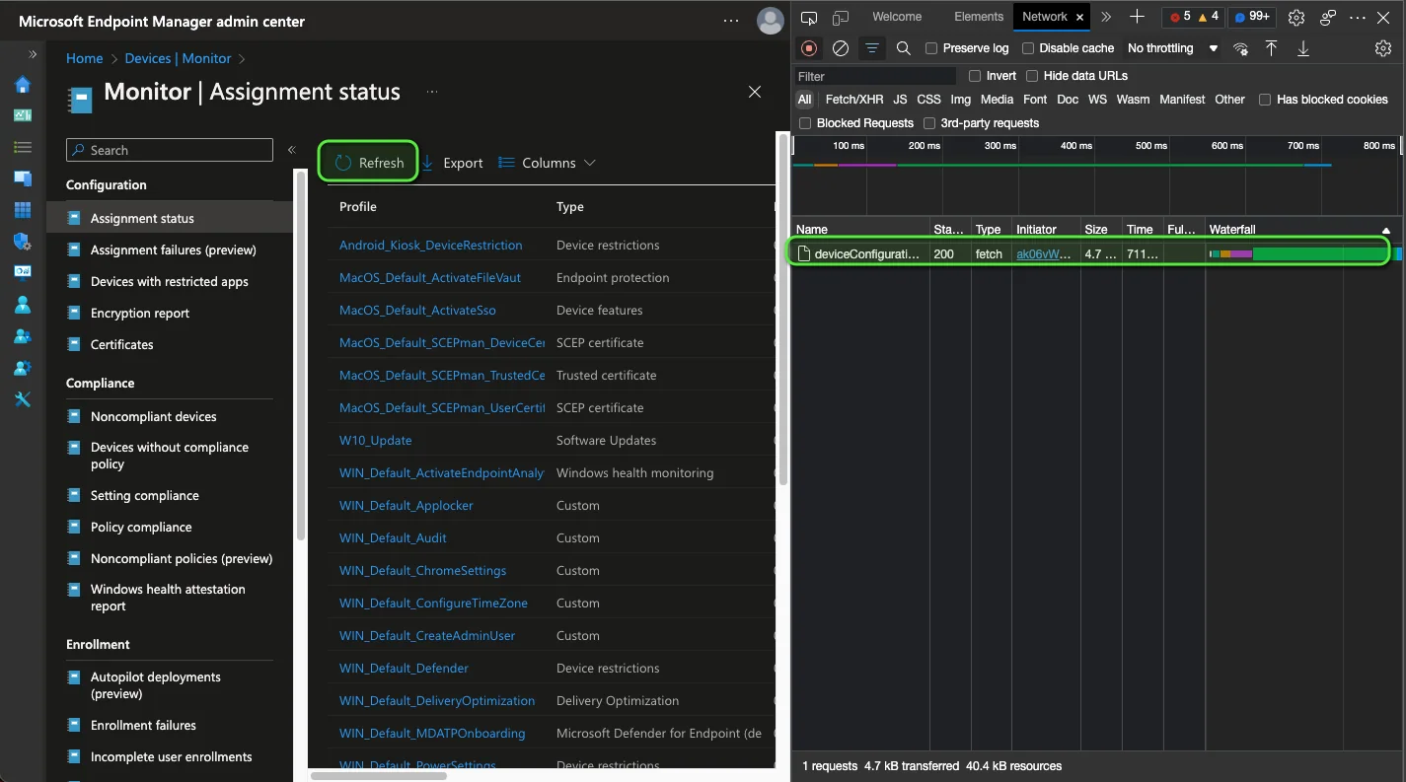Click the user account avatar
Image resolution: width=1406 pixels, height=782 pixels.
pos(770,21)
